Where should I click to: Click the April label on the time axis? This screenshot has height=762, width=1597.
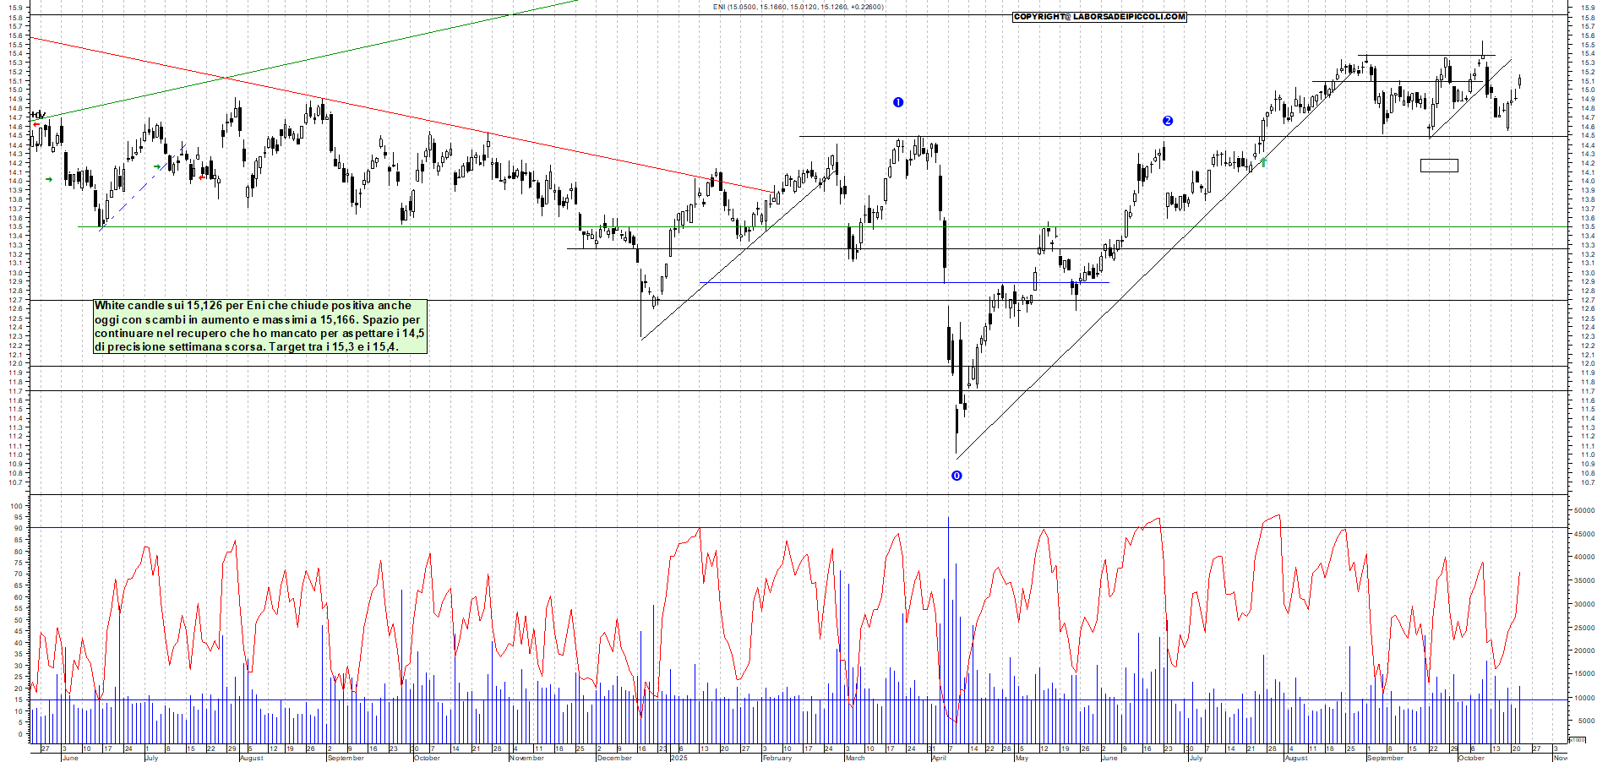(938, 758)
